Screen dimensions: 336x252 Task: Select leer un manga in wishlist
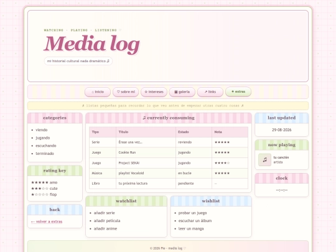(x=191, y=228)
